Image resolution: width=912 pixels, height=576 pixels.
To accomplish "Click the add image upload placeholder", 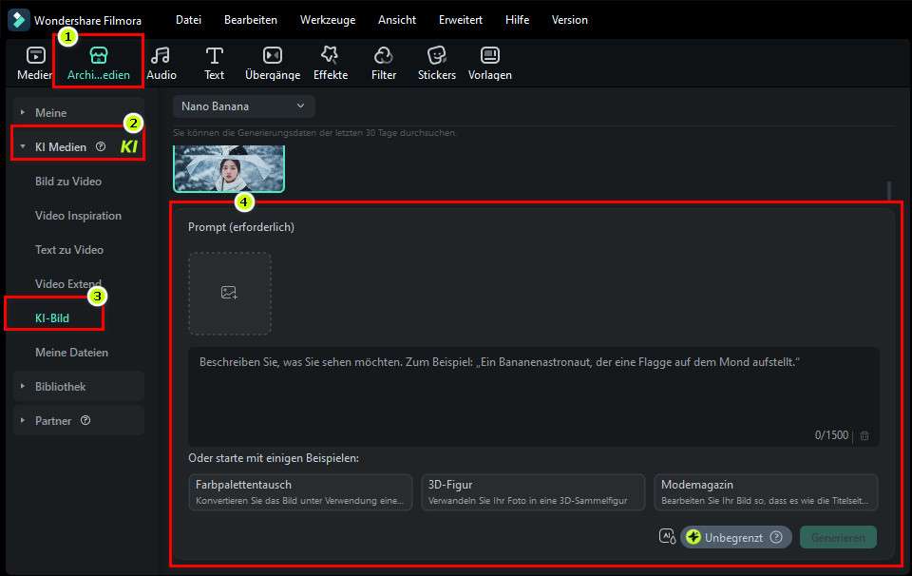I will click(x=229, y=293).
